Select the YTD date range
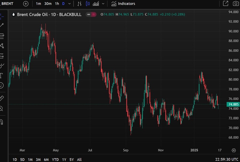240x162 pixels. (x=55, y=160)
